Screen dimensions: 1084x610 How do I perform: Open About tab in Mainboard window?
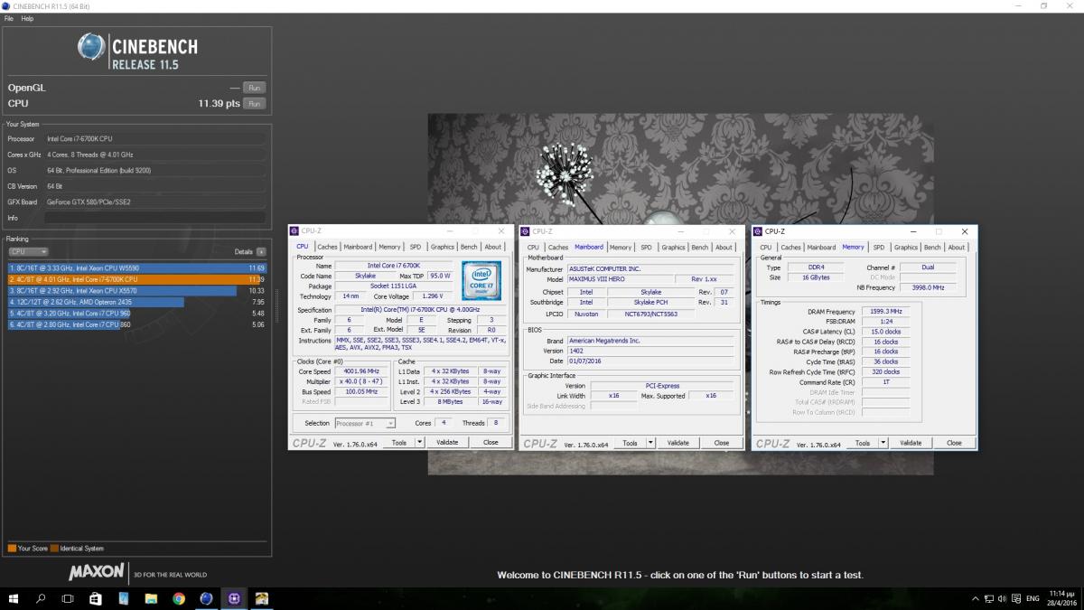point(724,247)
